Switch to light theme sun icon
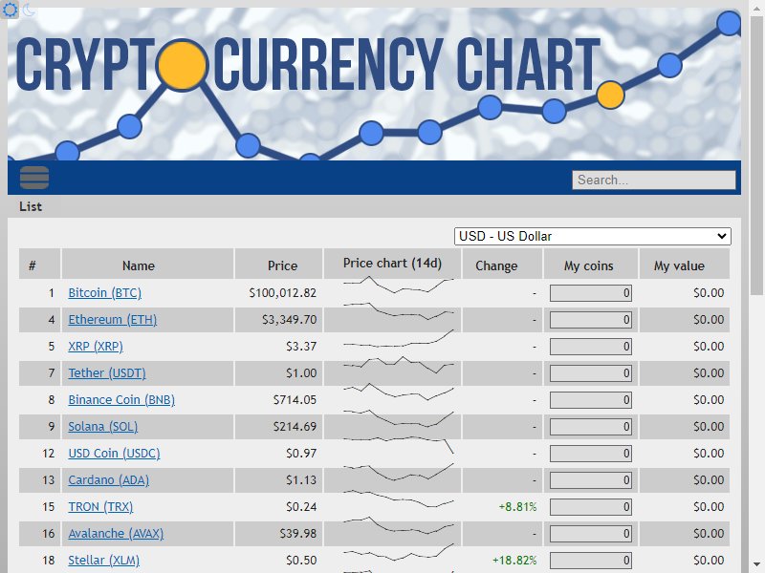The image size is (765, 573). click(x=10, y=10)
